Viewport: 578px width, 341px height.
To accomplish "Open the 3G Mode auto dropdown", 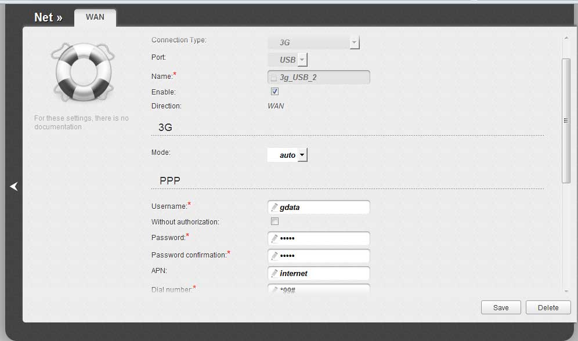I will tap(302, 155).
